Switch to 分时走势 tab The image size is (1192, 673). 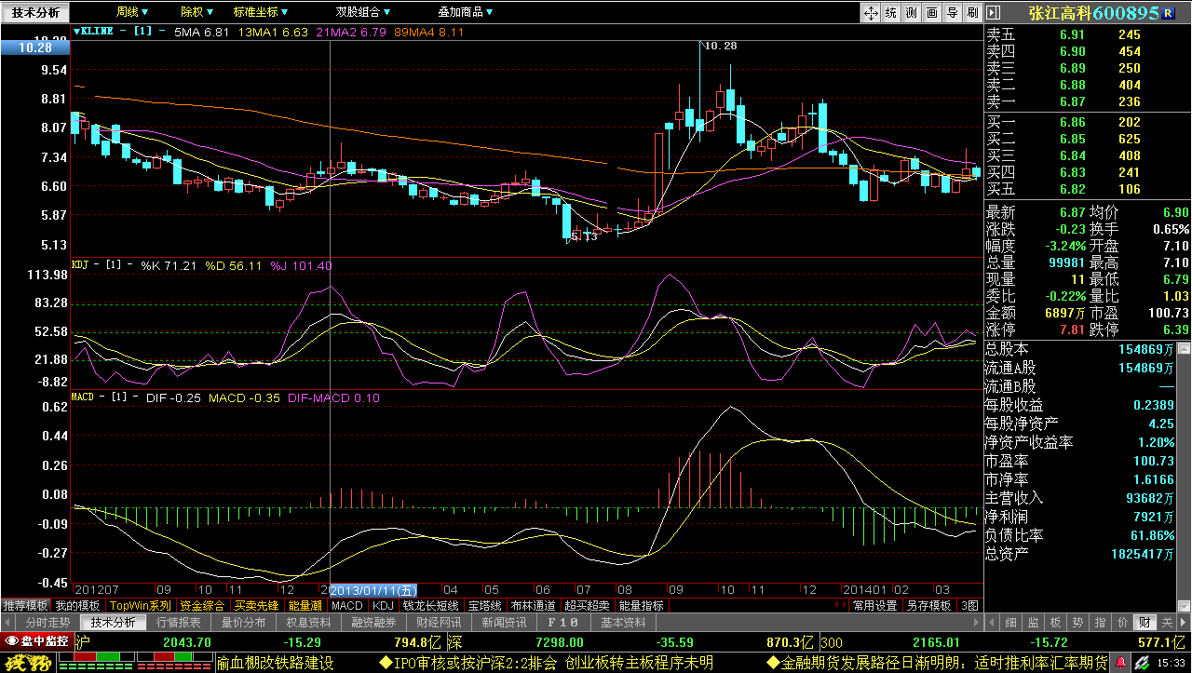click(x=47, y=623)
